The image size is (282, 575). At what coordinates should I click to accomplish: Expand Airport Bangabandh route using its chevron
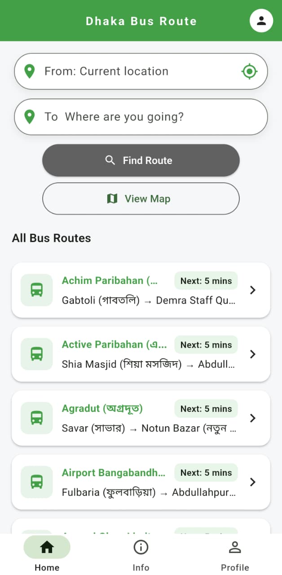pos(253,482)
